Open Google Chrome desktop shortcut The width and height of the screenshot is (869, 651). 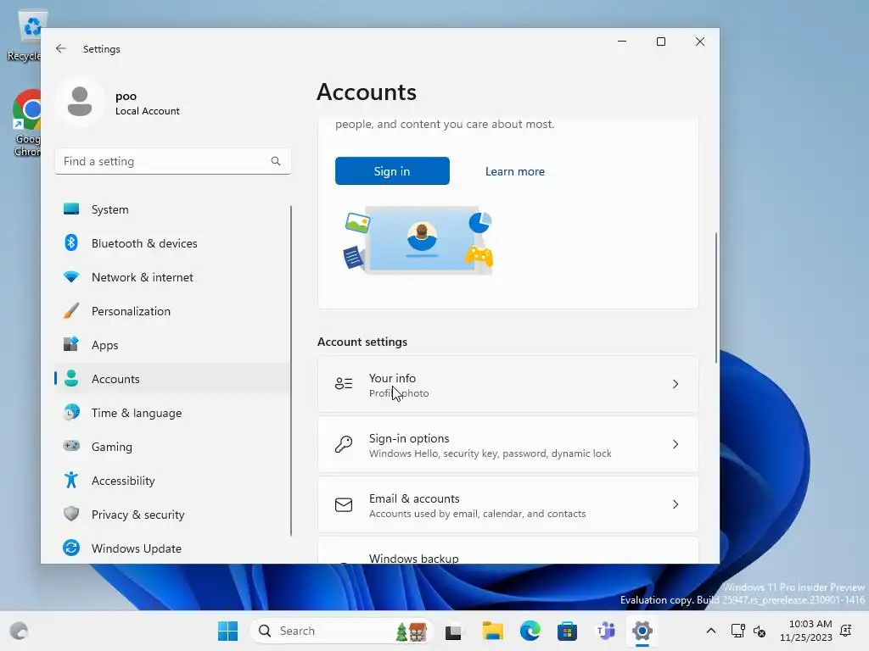[26, 123]
